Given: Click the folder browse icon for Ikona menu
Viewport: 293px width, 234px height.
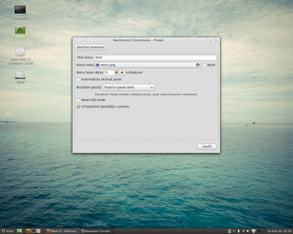Looking at the screenshot, I should (x=198, y=65).
